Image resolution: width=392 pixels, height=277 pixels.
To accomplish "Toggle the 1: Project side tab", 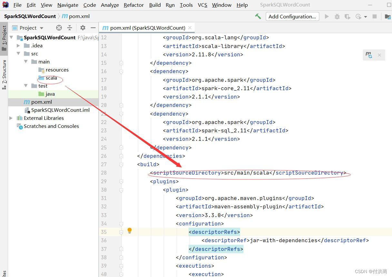I will click(4, 38).
